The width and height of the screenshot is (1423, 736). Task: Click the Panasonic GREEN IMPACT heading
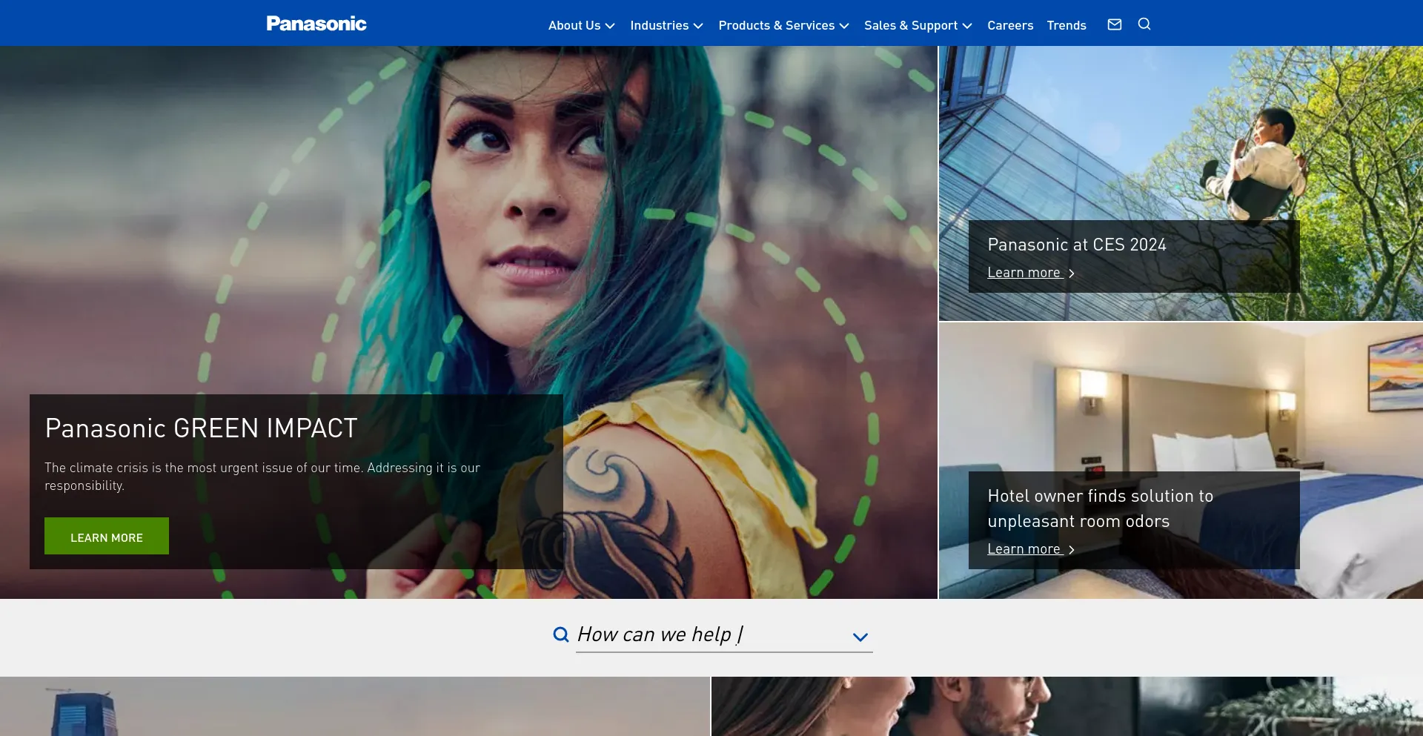pyautogui.click(x=201, y=428)
